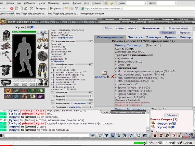
Task: Click the Образ button
Action: tap(108, 28)
